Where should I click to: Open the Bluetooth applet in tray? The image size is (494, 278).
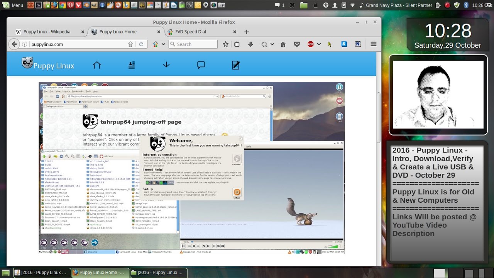pos(466,5)
